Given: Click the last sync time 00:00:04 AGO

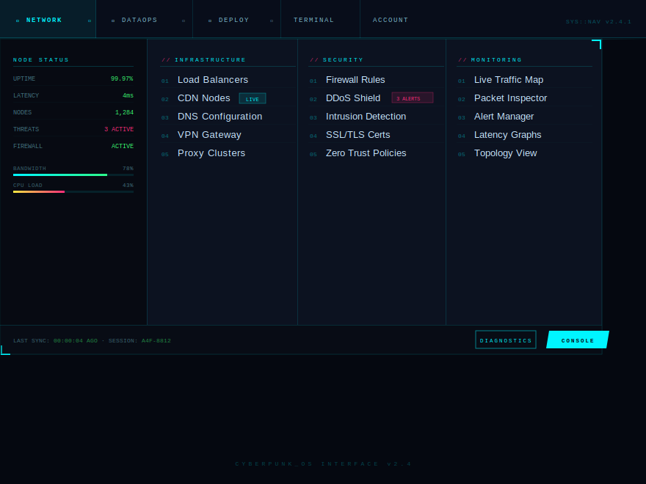Looking at the screenshot, I should pyautogui.click(x=76, y=341).
